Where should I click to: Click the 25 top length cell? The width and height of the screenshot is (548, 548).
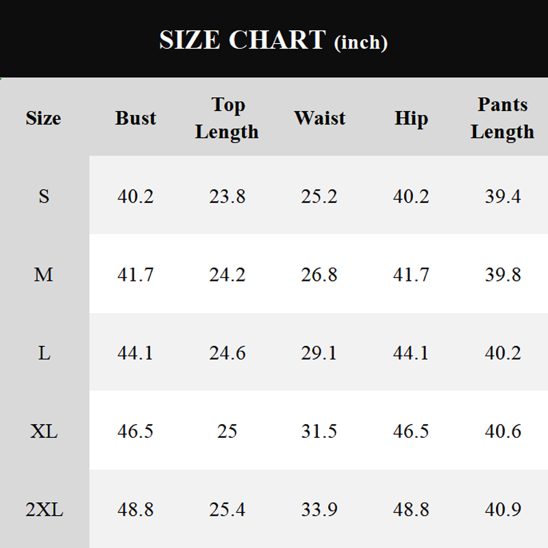(227, 432)
